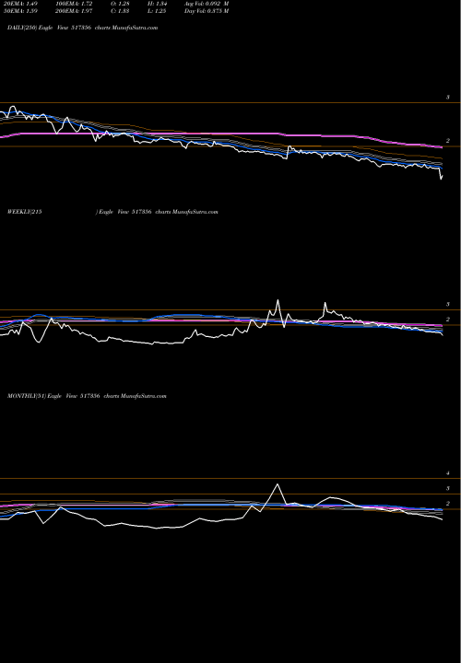Image resolution: width=461 pixels, height=663 pixels.
Task: Click the monthly chart's highest price peak
Action: (x=278, y=484)
